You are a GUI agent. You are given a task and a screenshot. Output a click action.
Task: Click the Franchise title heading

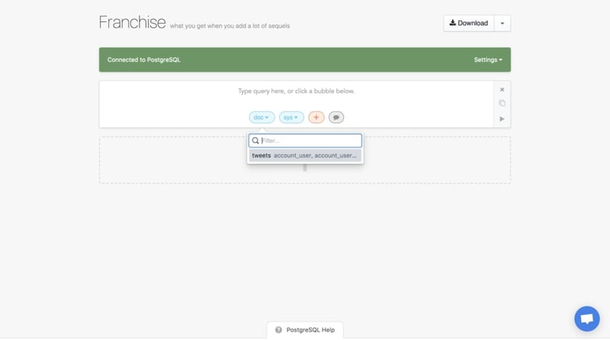[x=132, y=22]
